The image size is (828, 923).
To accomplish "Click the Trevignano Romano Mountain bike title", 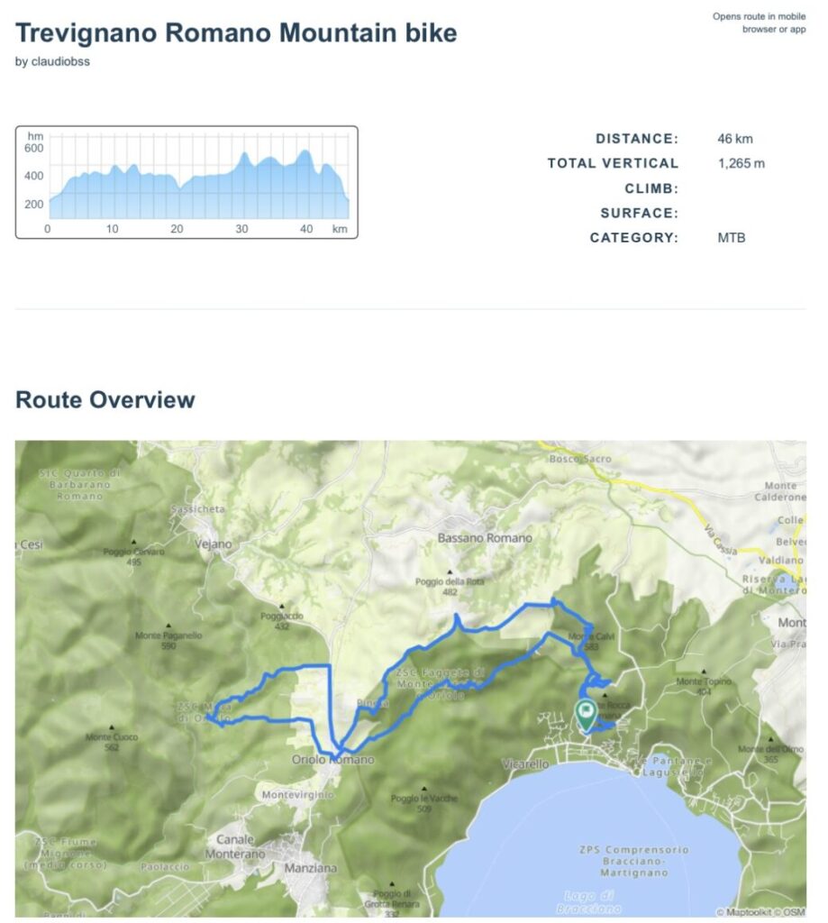I will pos(236,33).
